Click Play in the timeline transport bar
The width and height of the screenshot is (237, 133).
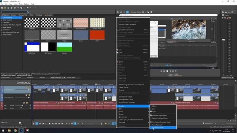[43, 123]
